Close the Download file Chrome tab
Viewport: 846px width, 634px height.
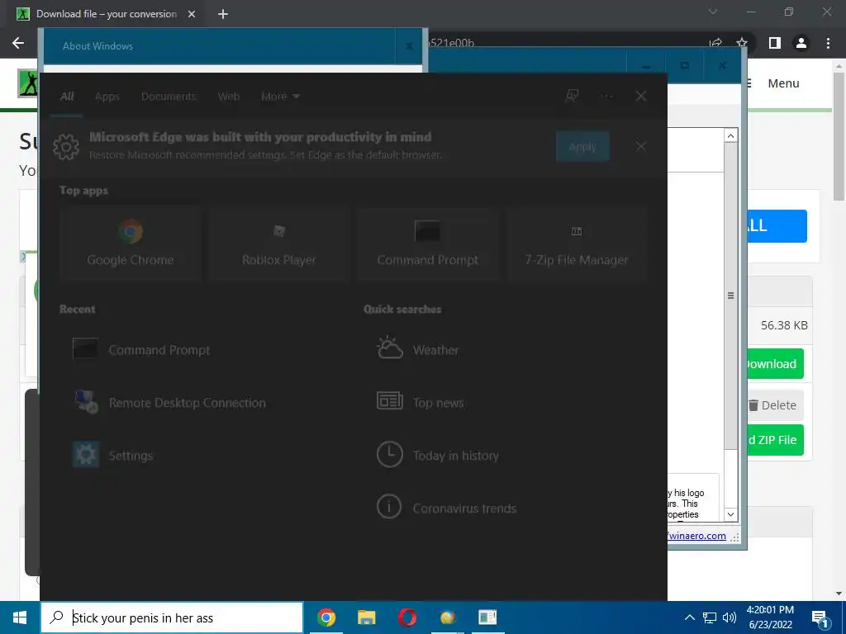tap(192, 14)
